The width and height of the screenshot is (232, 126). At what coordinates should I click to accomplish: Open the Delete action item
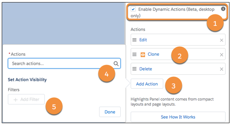coord(145,69)
